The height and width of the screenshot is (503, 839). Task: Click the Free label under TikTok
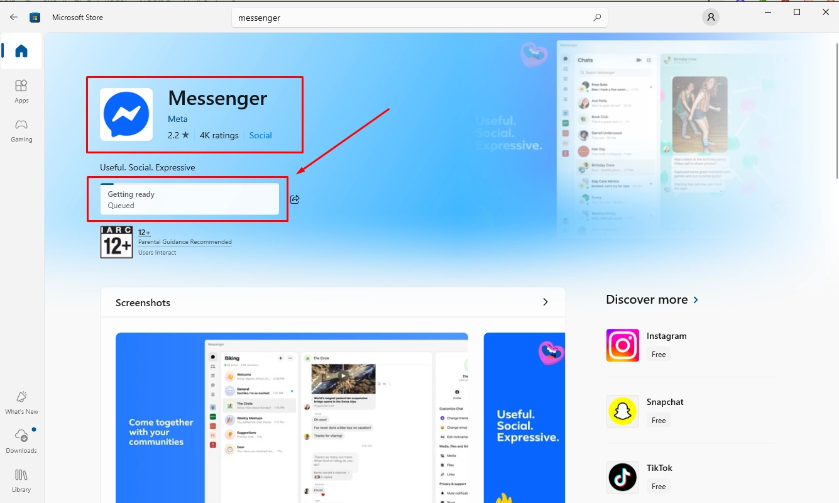659,487
